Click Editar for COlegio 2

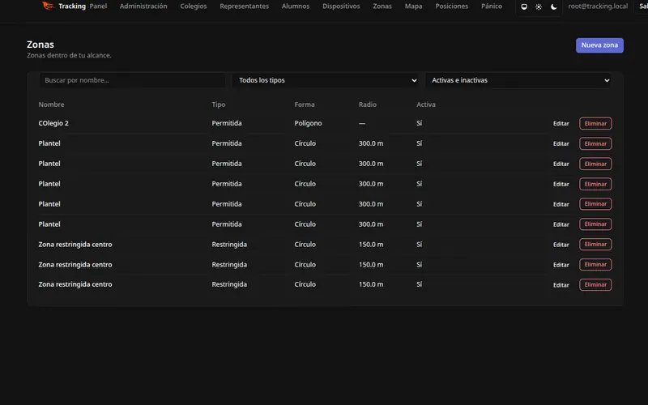(561, 124)
